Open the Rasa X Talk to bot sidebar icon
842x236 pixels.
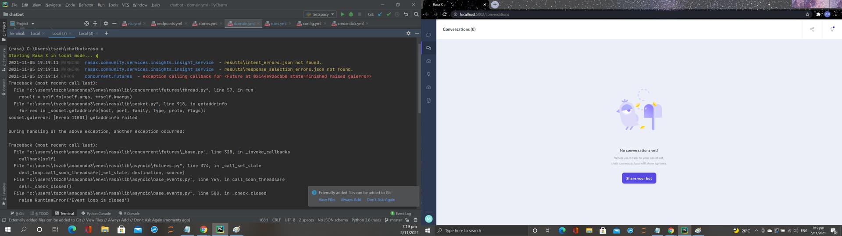tap(428, 35)
